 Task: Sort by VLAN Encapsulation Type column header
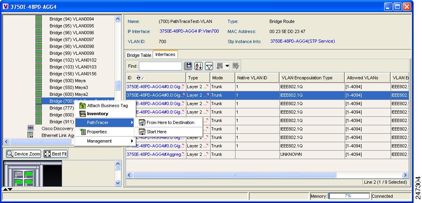(312, 78)
